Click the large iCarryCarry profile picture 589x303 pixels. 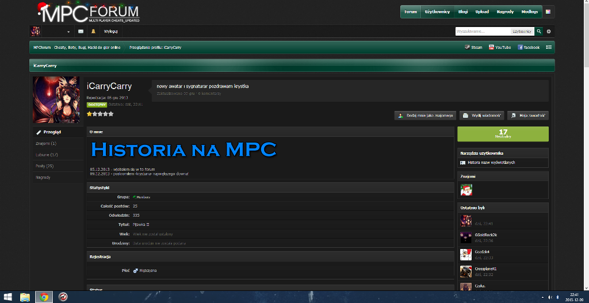point(56,100)
